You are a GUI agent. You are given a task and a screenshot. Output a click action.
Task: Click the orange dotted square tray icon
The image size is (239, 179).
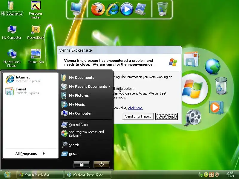211,175
